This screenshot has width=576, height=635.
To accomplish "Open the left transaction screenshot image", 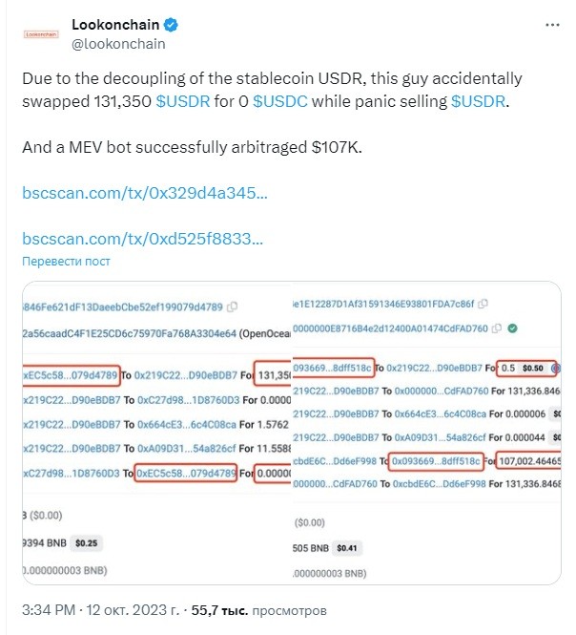I will pyautogui.click(x=157, y=433).
